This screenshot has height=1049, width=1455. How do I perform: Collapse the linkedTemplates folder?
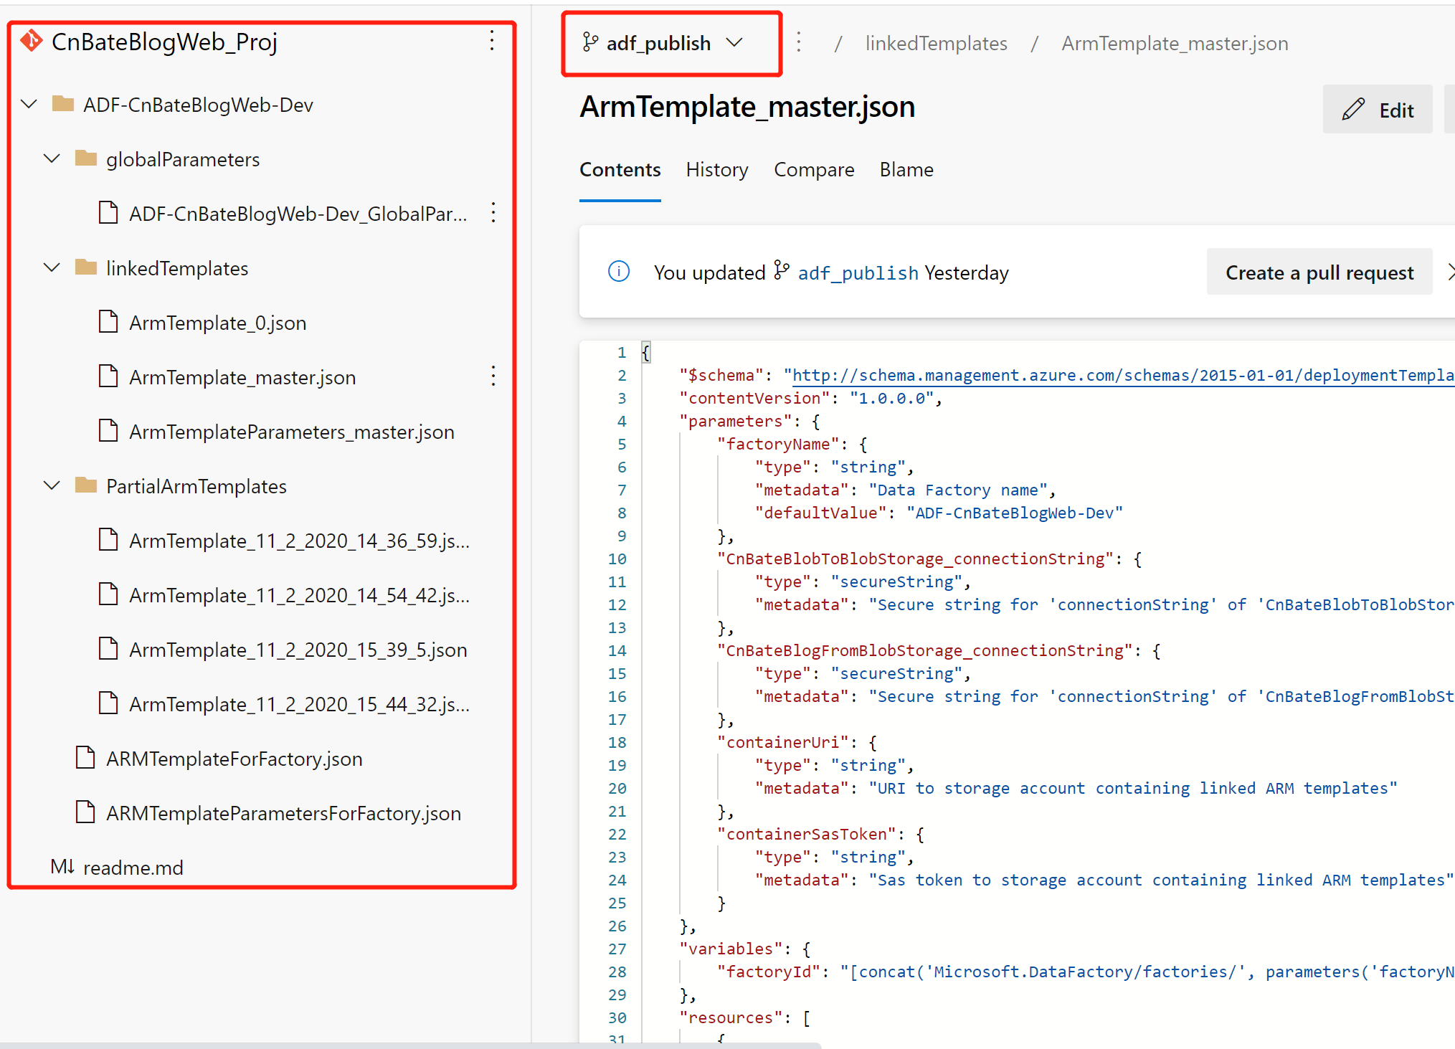52,268
